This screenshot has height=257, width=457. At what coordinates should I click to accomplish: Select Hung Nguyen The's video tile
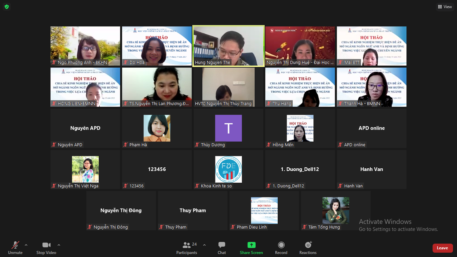coord(229,46)
